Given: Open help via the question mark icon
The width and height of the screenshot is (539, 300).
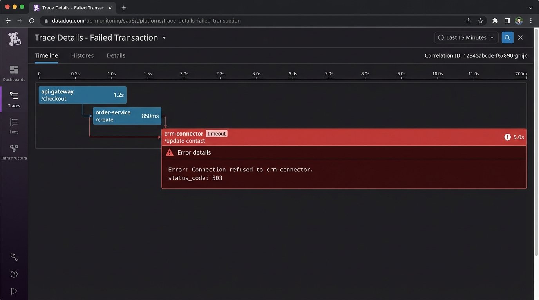Looking at the screenshot, I should (x=14, y=274).
